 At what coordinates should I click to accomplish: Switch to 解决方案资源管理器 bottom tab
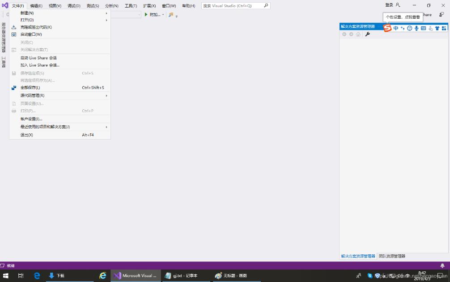[x=358, y=256]
